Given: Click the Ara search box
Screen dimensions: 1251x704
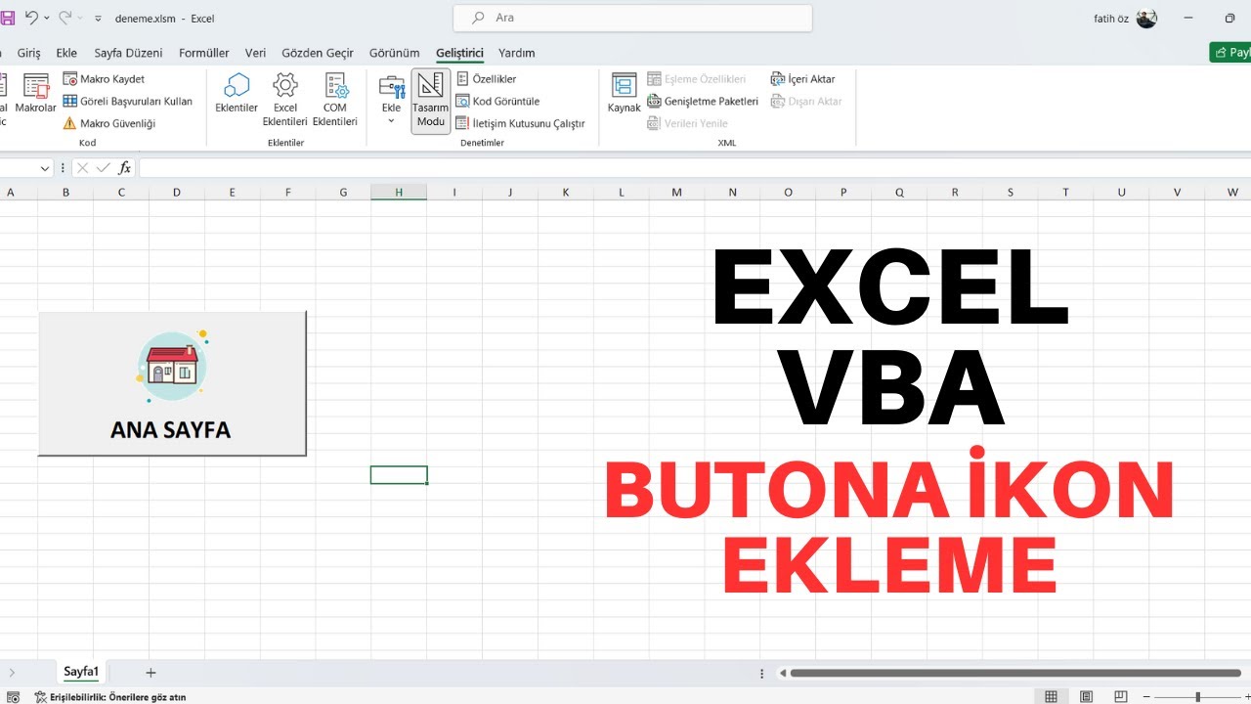Looking at the screenshot, I should [x=632, y=18].
